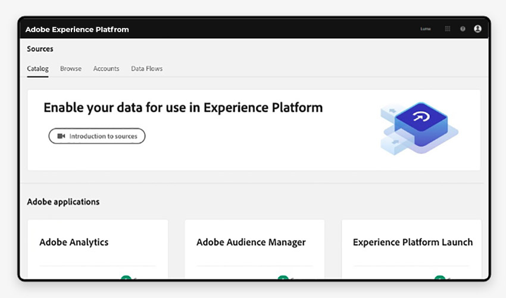Viewport: 506px width, 298px height.
Task: Switch to the Accounts tab
Action: pos(106,68)
